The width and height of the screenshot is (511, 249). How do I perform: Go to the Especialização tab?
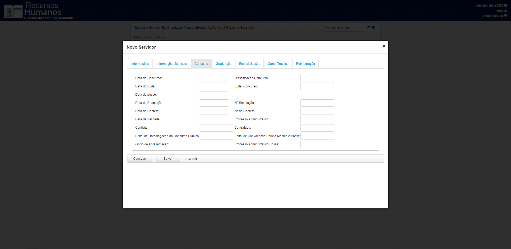click(250, 64)
